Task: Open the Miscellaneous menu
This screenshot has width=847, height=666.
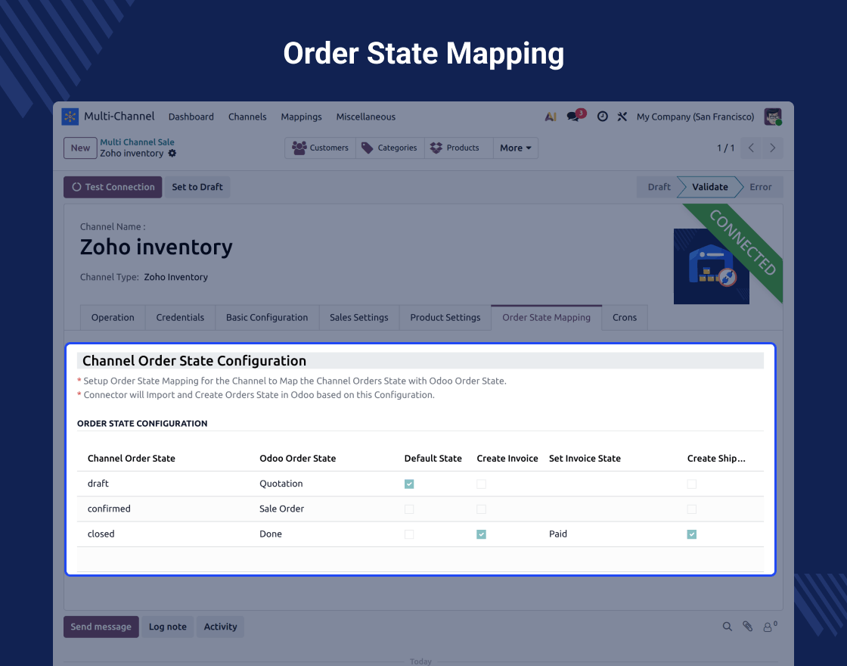Action: click(x=366, y=117)
